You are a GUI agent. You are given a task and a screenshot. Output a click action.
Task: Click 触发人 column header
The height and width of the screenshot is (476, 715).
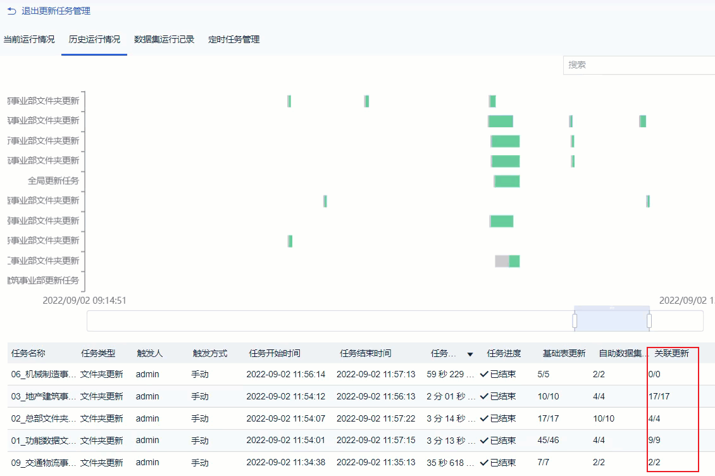click(x=149, y=353)
